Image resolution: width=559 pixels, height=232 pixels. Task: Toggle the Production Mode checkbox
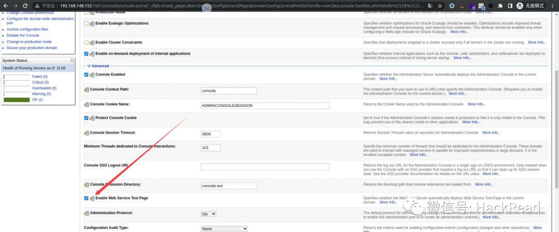pyautogui.click(x=86, y=12)
